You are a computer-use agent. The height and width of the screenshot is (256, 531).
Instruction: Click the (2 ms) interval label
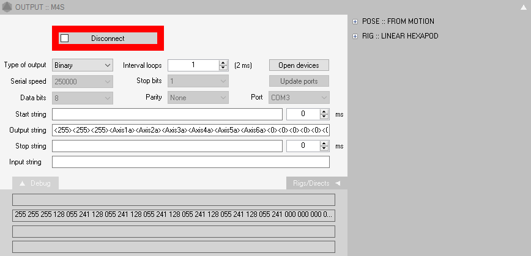(243, 65)
